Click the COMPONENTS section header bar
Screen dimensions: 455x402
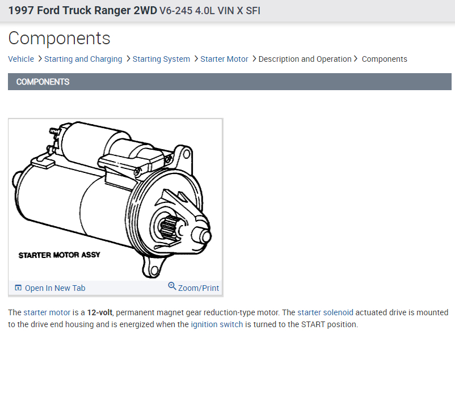pos(230,82)
